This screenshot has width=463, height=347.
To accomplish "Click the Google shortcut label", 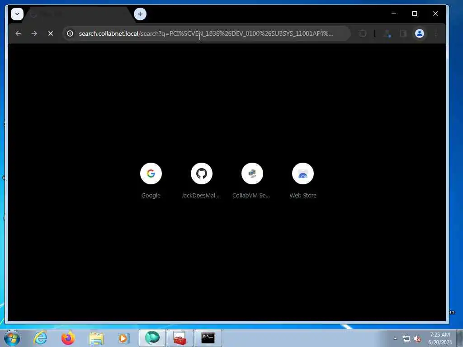I will click(x=151, y=195).
